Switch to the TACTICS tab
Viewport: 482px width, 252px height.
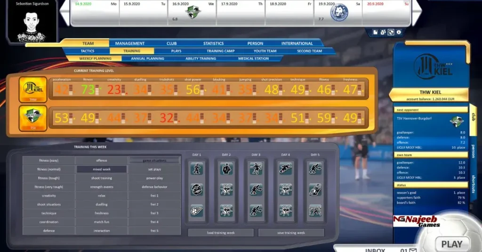tap(87, 51)
